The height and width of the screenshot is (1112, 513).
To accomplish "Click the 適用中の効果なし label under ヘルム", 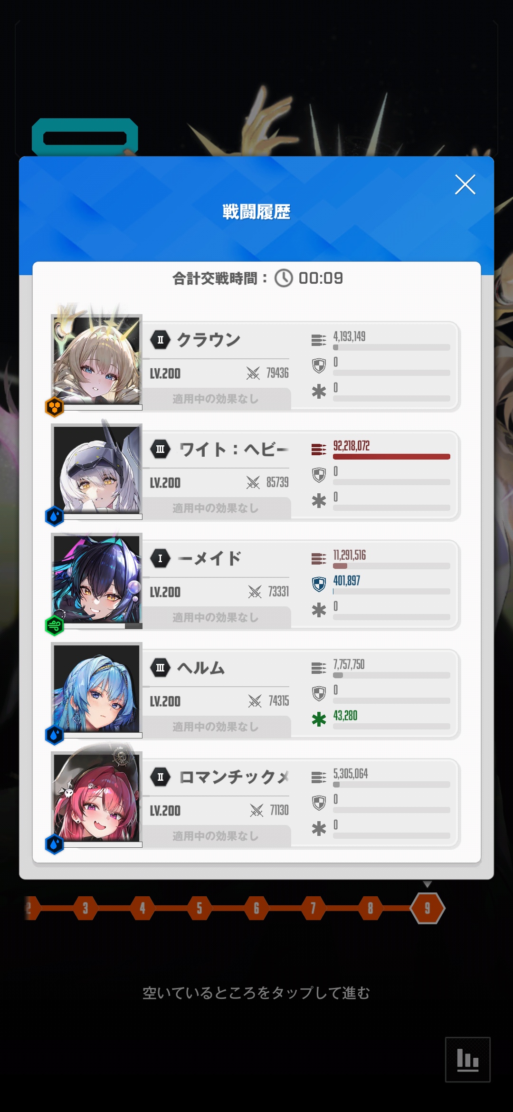I will pos(216,727).
